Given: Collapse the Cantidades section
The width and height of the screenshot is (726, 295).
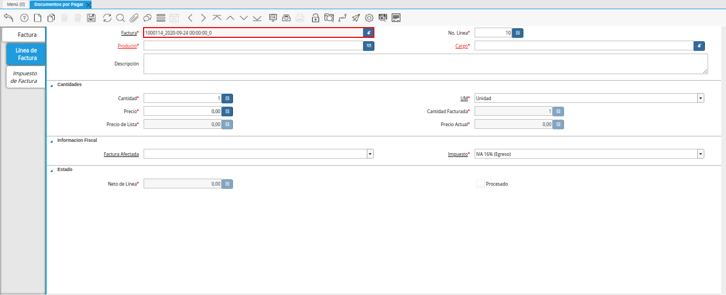Looking at the screenshot, I should (x=52, y=85).
